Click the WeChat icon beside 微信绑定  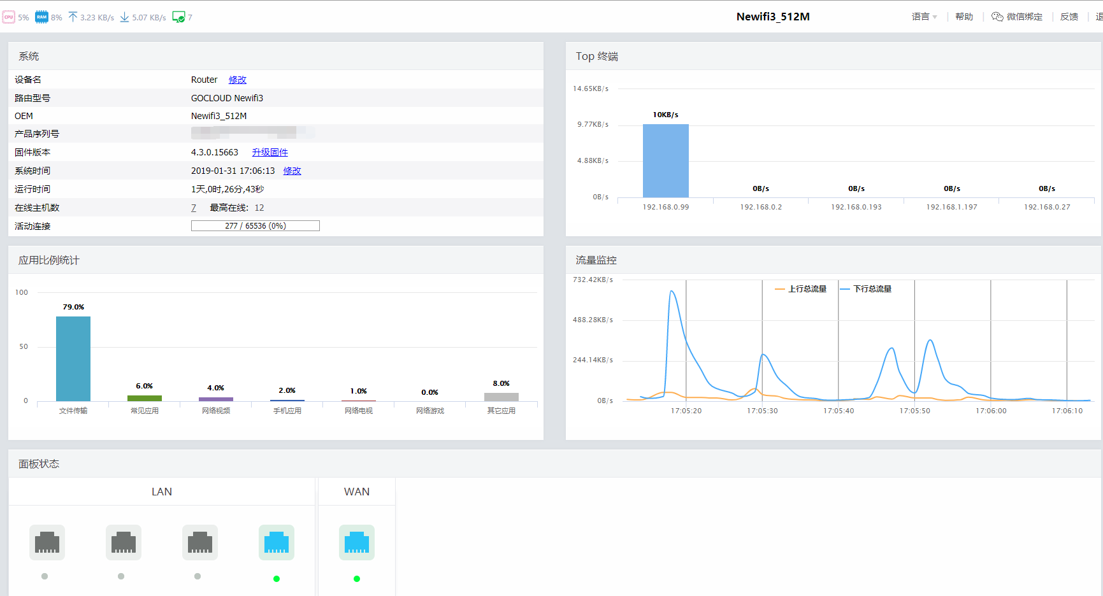[997, 17]
